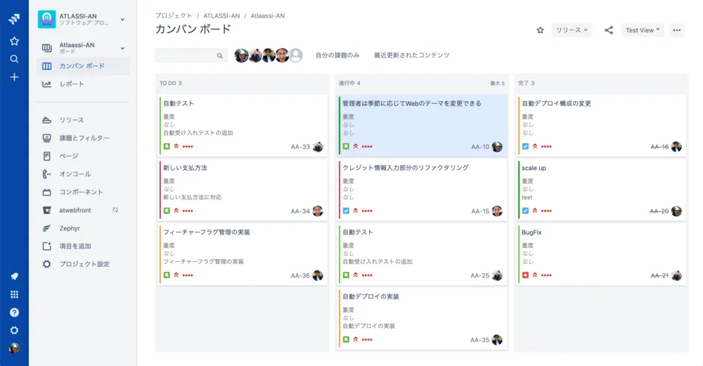Viewport: 703px width, 366px height.
Task: Click the board search input field
Action: click(x=186, y=55)
